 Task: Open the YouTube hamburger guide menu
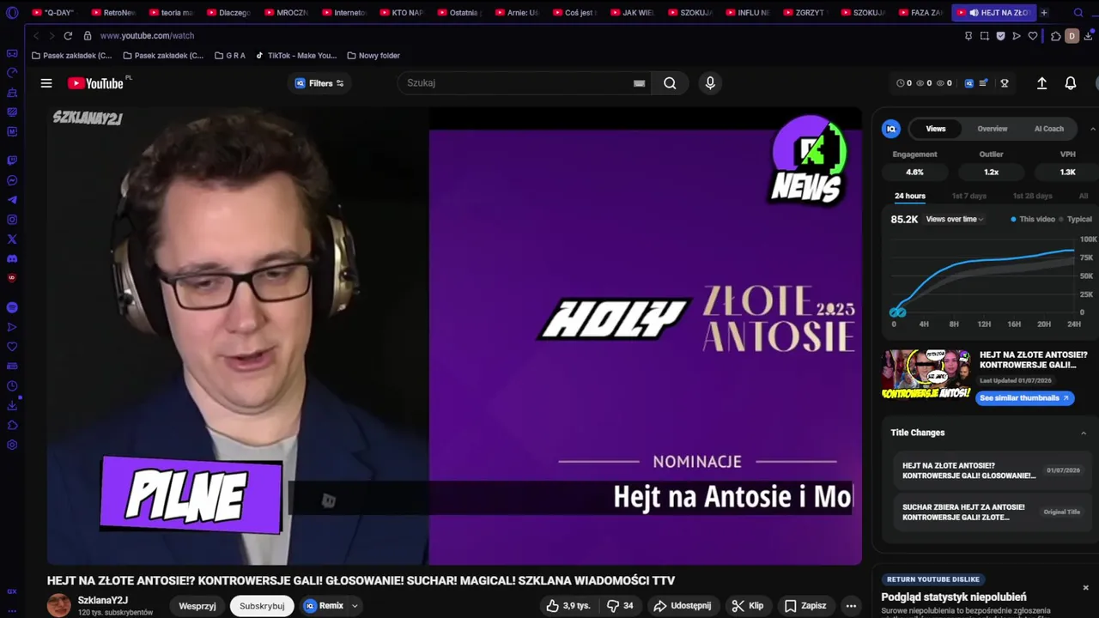46,83
